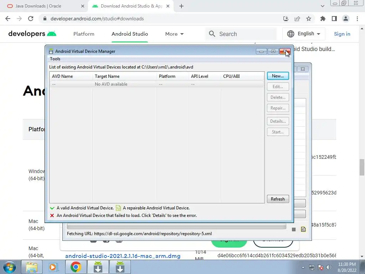Maximize the Android Virtual Device Manager window
The image size is (365, 274).
click(273, 51)
